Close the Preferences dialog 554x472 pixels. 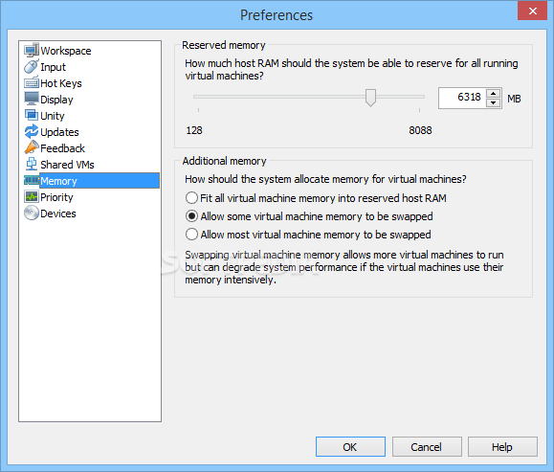coord(532,11)
